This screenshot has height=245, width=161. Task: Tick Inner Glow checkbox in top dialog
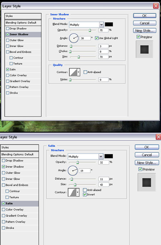pos(8,46)
